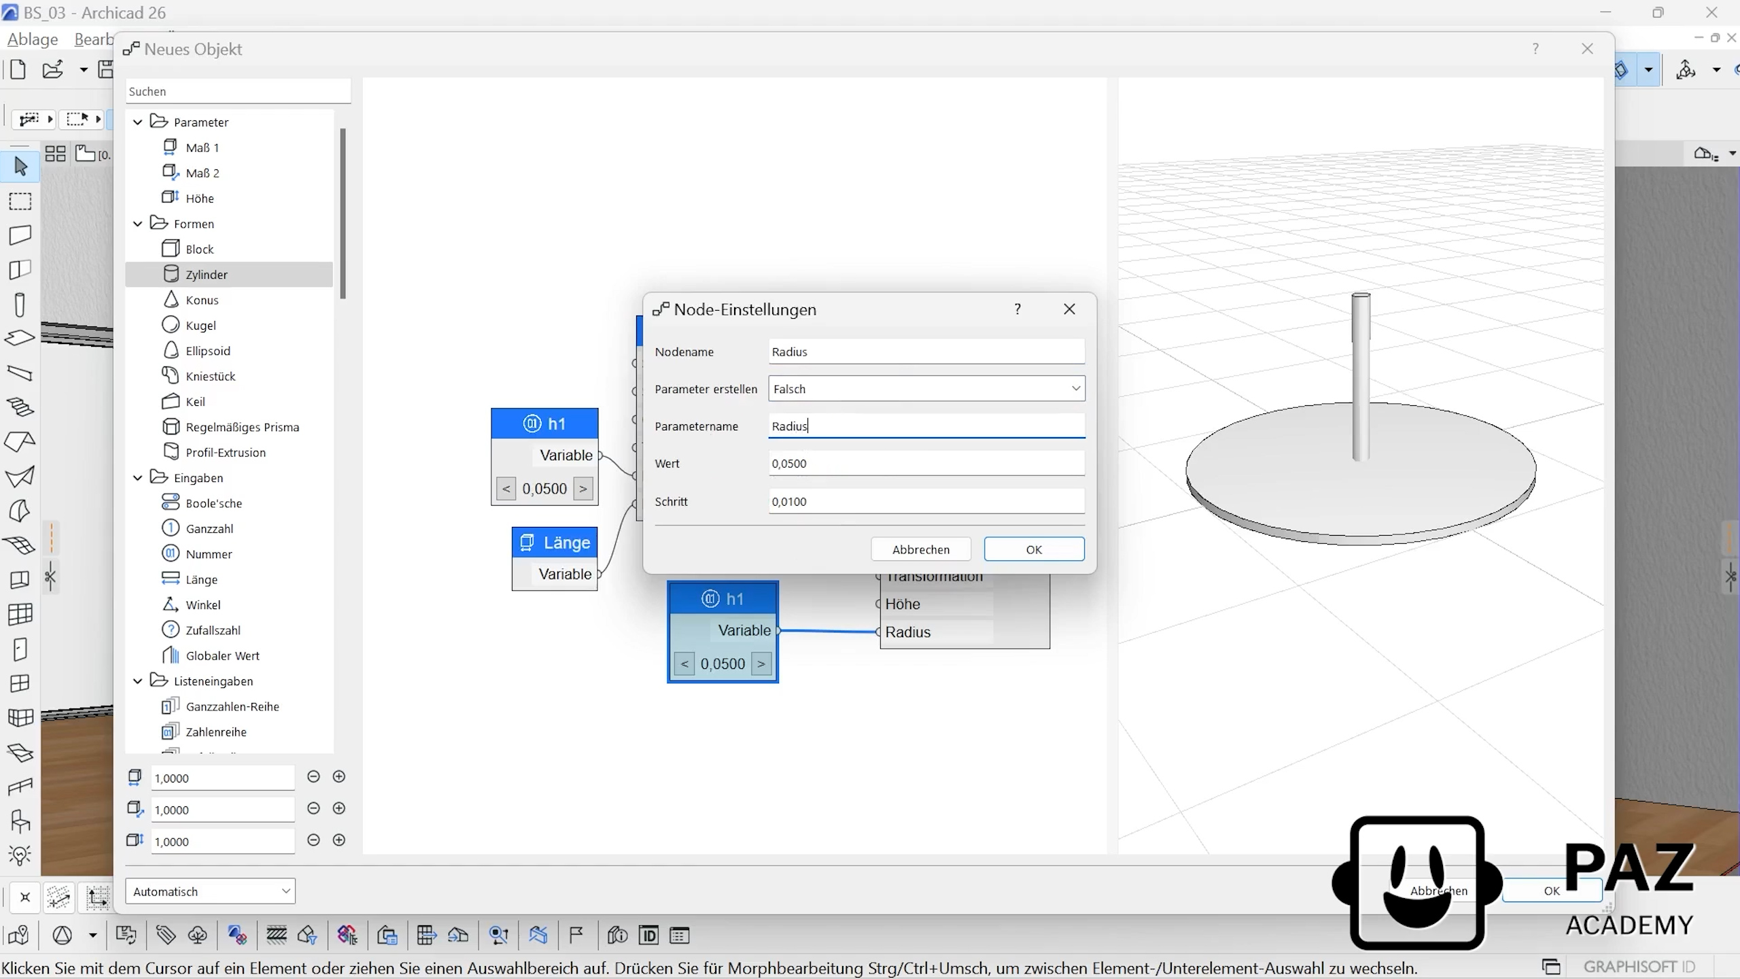The height and width of the screenshot is (979, 1740).
Task: Select Regelmäßiges Prisma in the list
Action: (x=242, y=427)
